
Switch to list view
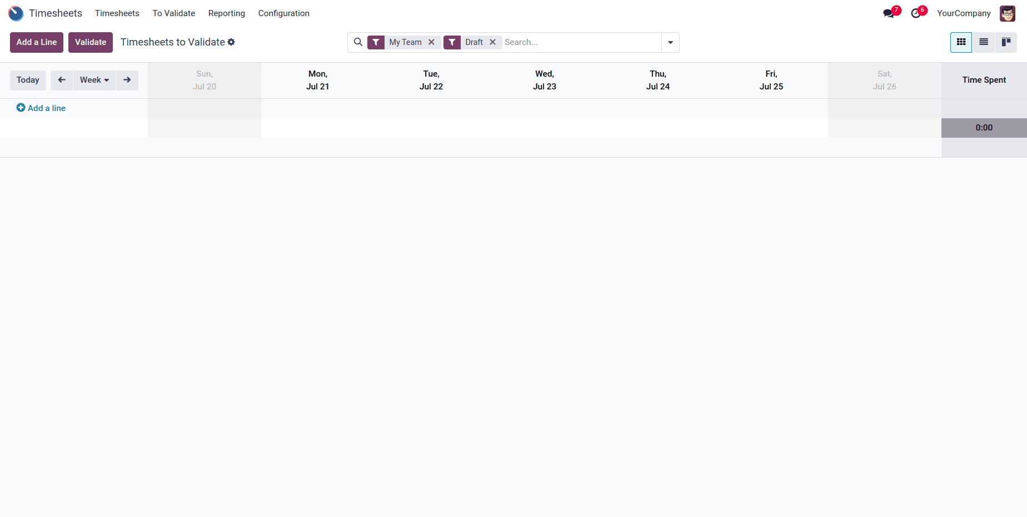pos(983,42)
